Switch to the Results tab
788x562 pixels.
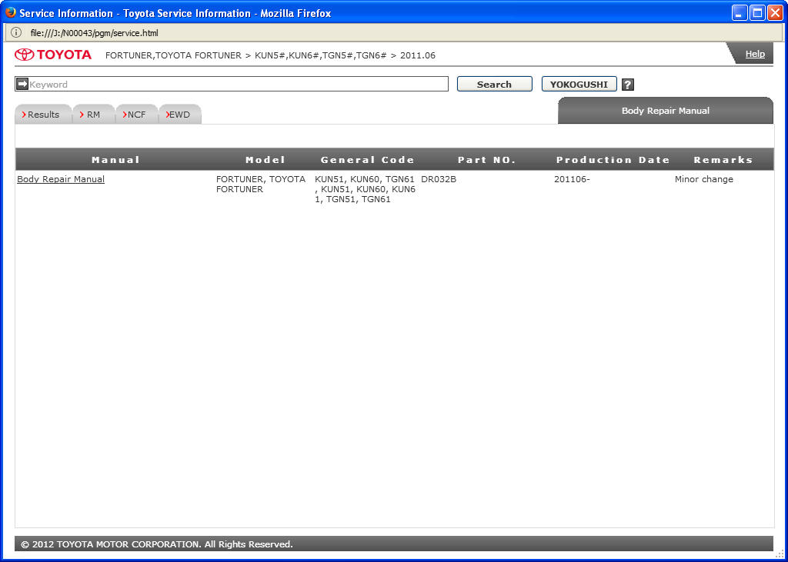43,115
